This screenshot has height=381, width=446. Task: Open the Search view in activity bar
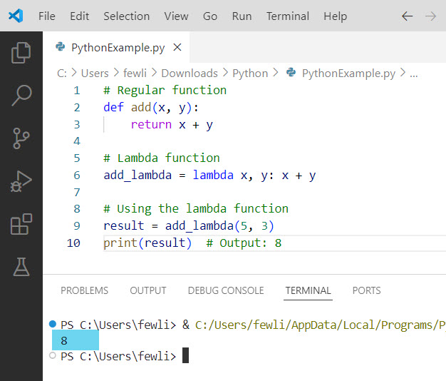(21, 96)
